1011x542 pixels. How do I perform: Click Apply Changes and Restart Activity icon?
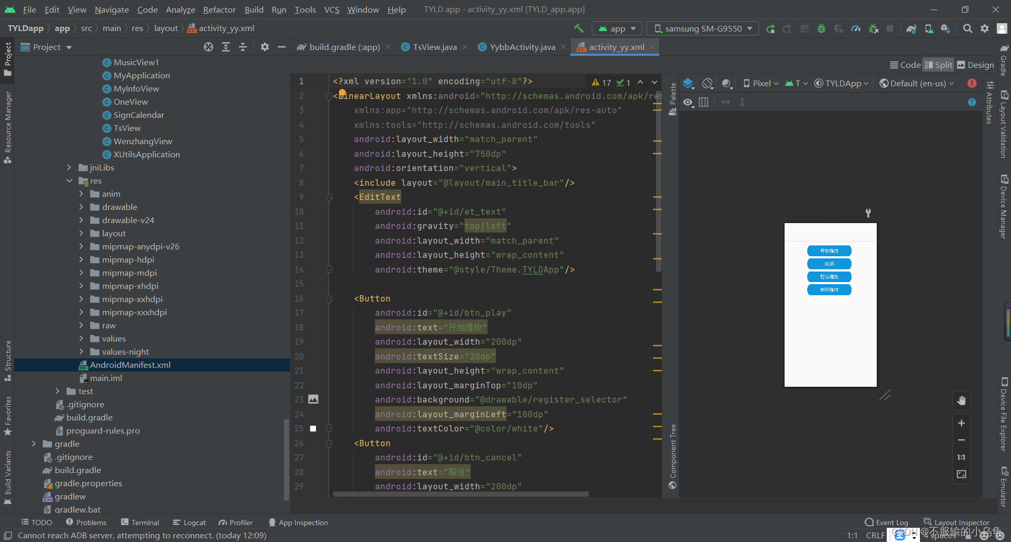click(770, 29)
